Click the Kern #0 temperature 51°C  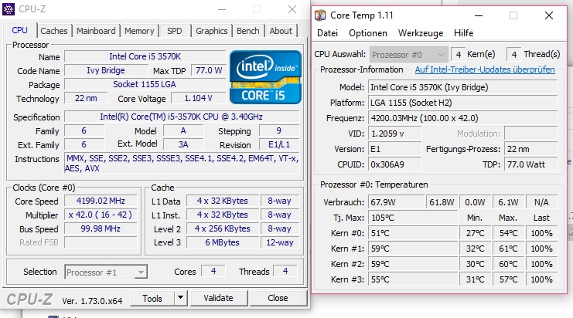[x=413, y=233]
